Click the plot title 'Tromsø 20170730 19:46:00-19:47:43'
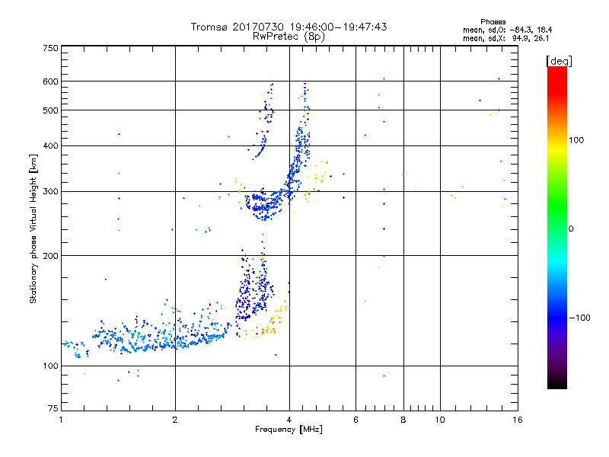609x457 pixels. pyautogui.click(x=289, y=27)
